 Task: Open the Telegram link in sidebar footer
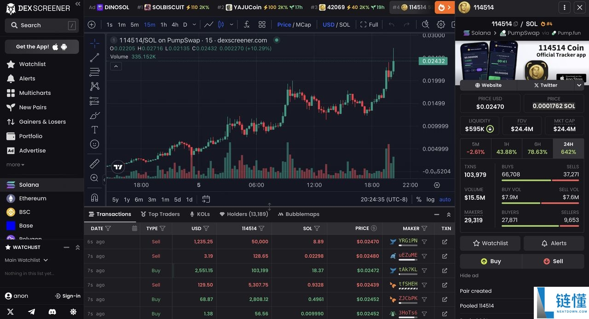tap(31, 312)
